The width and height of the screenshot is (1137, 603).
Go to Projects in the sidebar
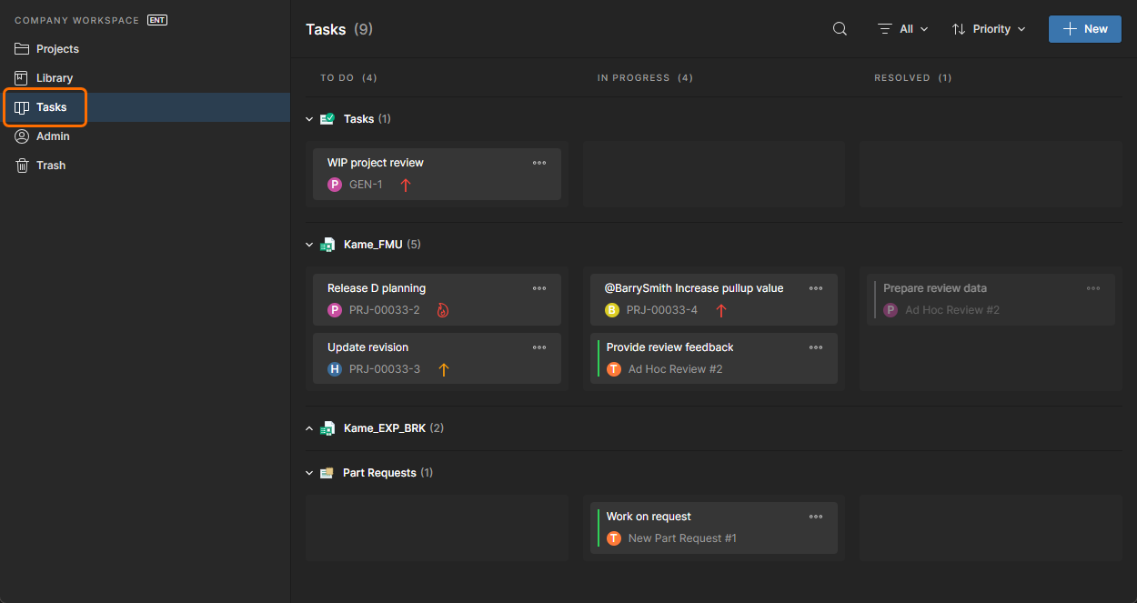(56, 49)
